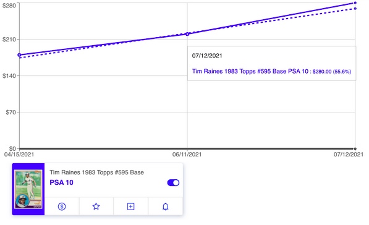Click the $70 y-axis label
369x225 pixels.
[x=11, y=112]
